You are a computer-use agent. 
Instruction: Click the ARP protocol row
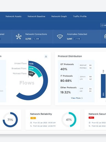pyautogui.click(x=86, y=91)
